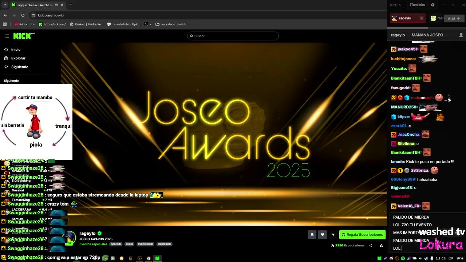This screenshot has width=466, height=262.
Task: Click username klipze in chat
Action: click(403, 117)
